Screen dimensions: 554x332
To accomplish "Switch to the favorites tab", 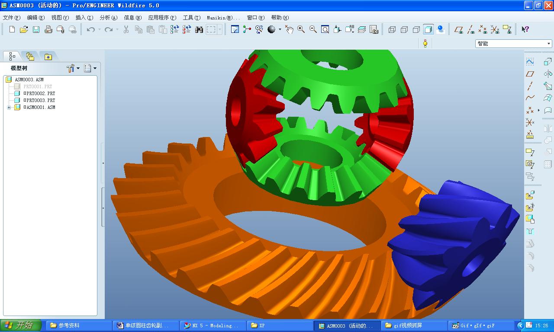I will coord(48,56).
